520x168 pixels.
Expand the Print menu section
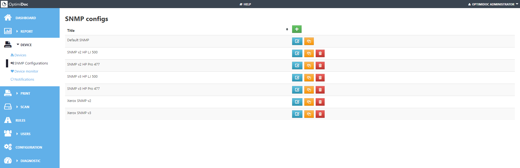point(25,93)
